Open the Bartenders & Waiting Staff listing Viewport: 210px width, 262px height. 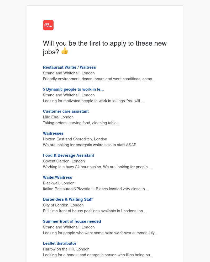[x=68, y=199]
